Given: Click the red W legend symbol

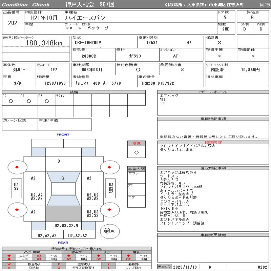Looking at the screenshot, I should point(9,264).
